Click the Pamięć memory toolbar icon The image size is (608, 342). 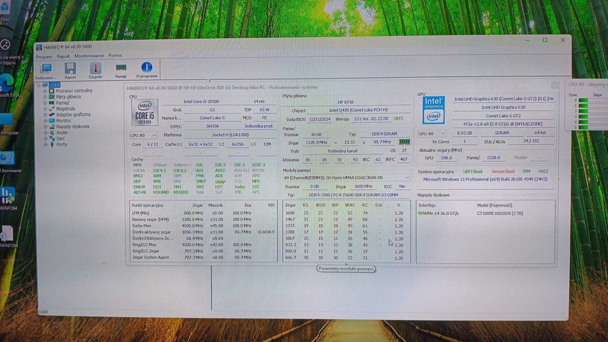point(121,70)
